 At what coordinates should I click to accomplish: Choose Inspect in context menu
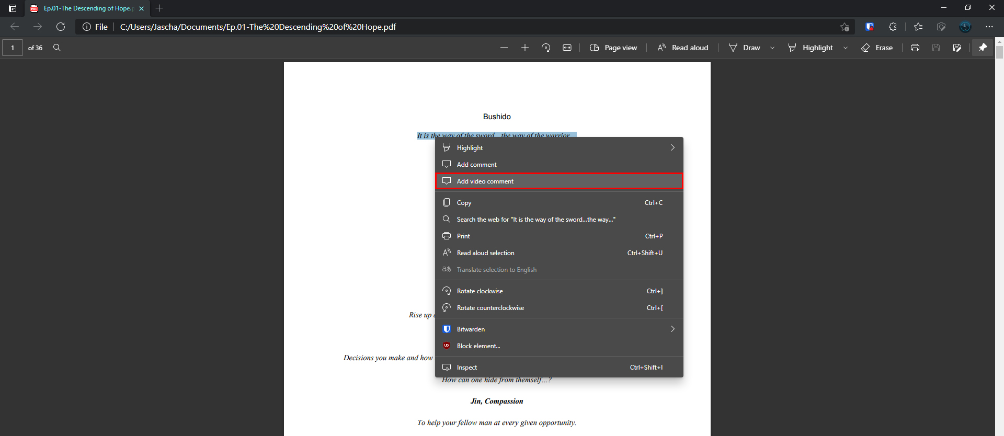559,368
